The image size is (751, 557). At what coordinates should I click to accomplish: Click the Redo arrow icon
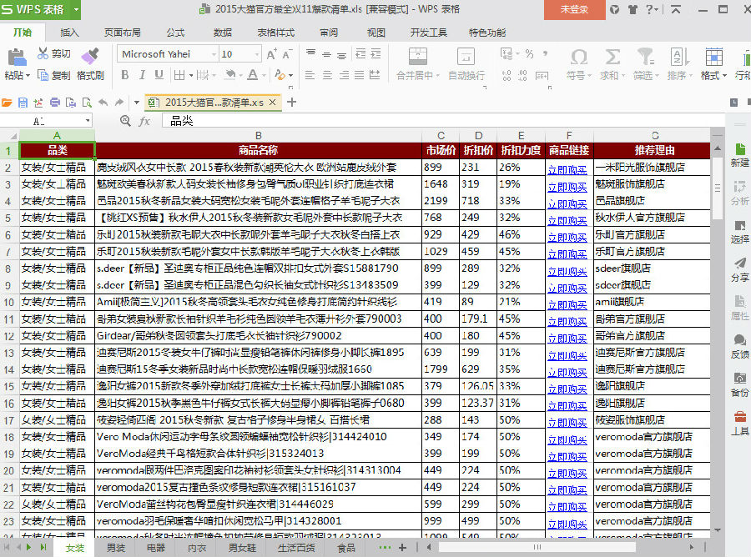coord(119,103)
